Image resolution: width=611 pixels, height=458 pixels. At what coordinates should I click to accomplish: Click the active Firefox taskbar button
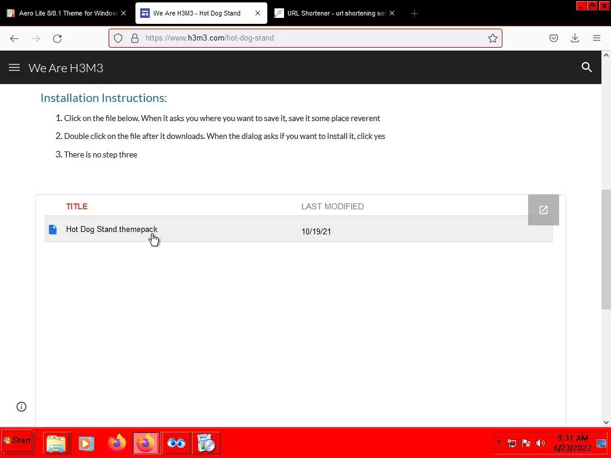pos(146,443)
